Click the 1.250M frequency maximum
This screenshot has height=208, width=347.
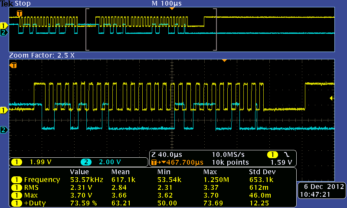(216, 180)
